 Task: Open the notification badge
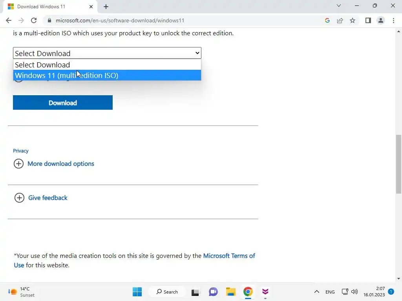tap(391, 292)
